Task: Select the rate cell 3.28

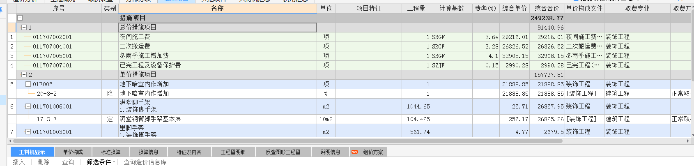Action: point(486,46)
